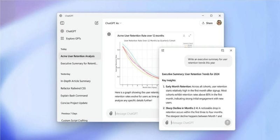The image size is (280, 140).
Task: Click the Message ChatGPT field in companion window
Action: 197,123
